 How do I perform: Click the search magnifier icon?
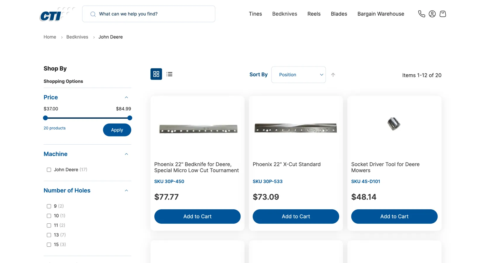[x=93, y=14]
